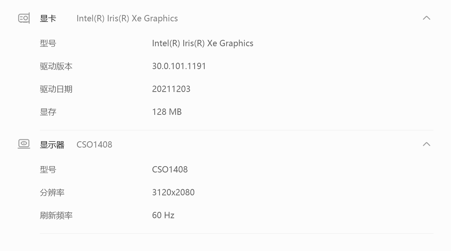This screenshot has width=451, height=251.
Task: Click the 刷新频率 label
Action: (x=56, y=215)
